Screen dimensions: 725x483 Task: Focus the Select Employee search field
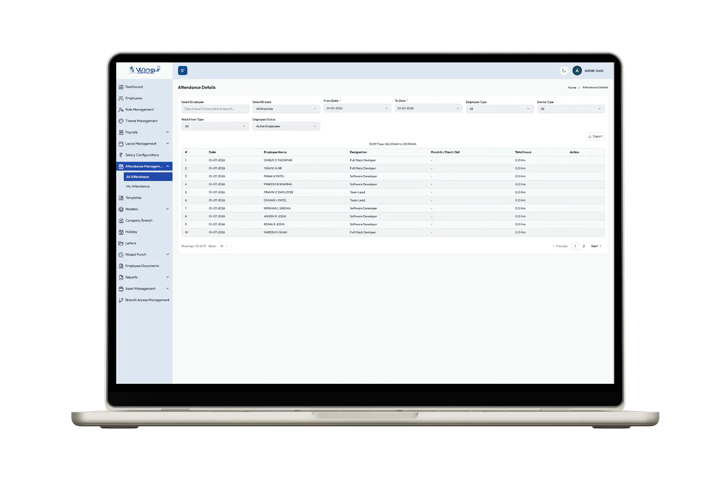click(x=215, y=109)
